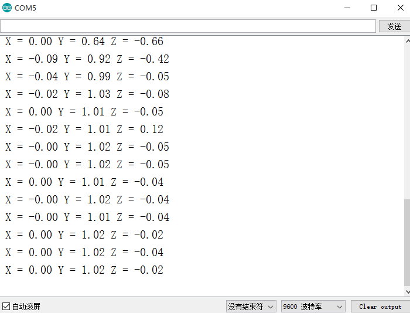Click the output line with Y = 1.03
Screen dimensions: 410x313
coord(87,94)
